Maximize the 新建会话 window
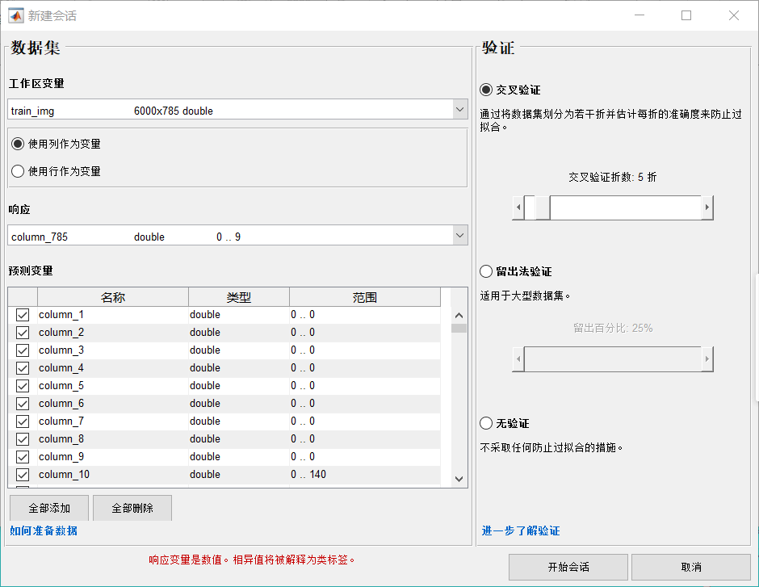The height and width of the screenshot is (587, 759). click(x=686, y=15)
